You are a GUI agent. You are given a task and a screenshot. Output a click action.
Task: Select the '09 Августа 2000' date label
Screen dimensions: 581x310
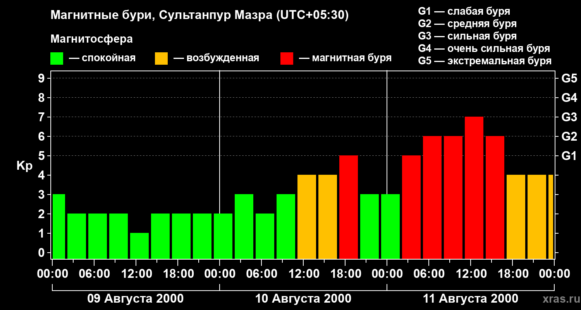(136, 299)
